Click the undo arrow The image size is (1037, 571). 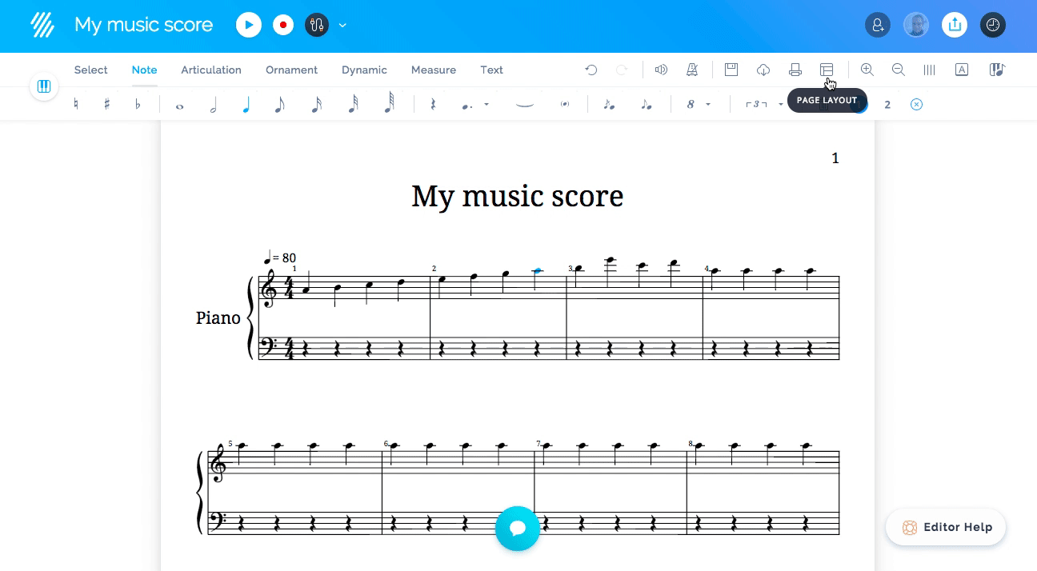pos(591,70)
